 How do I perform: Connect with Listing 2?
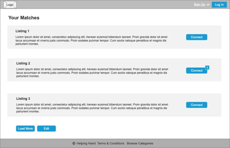pyautogui.click(x=196, y=71)
